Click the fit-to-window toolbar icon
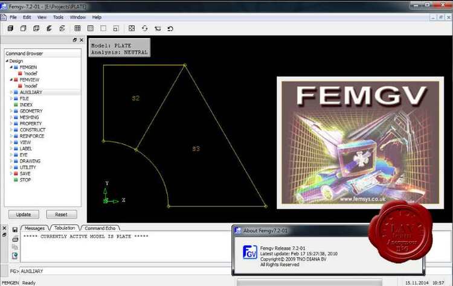The width and height of the screenshot is (453, 286). pyautogui.click(x=132, y=28)
